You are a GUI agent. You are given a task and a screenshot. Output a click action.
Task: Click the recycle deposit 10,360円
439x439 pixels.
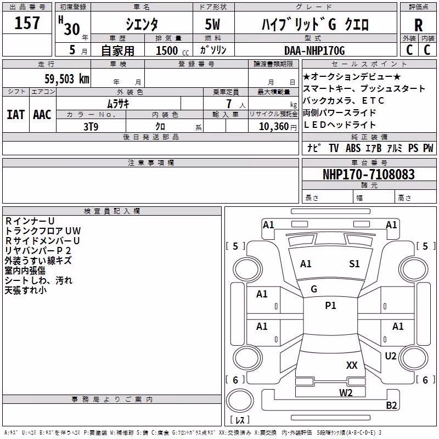click(278, 127)
